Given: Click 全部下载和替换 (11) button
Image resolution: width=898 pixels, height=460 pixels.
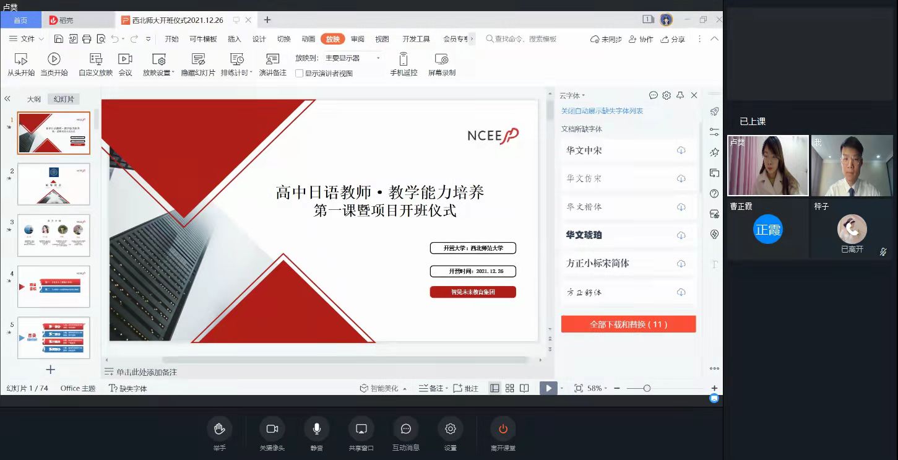Looking at the screenshot, I should pos(628,324).
